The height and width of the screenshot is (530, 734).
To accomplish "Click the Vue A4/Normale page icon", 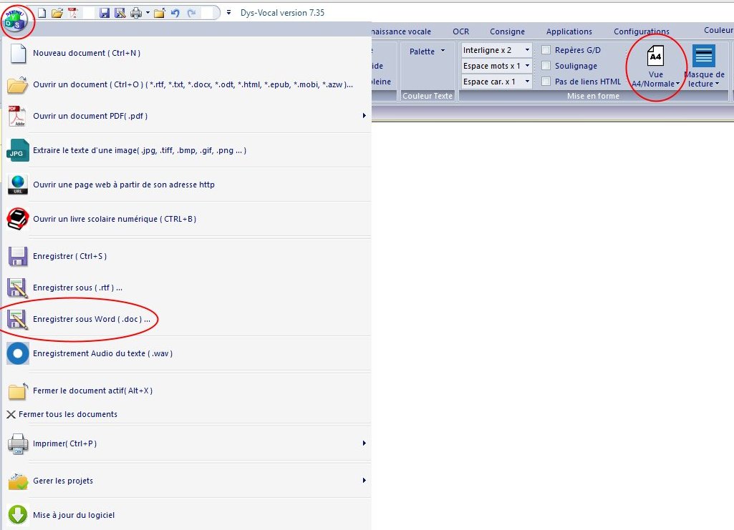I will coord(655,56).
